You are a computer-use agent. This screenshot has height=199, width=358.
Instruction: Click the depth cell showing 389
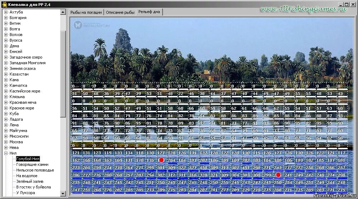coord(214,168)
